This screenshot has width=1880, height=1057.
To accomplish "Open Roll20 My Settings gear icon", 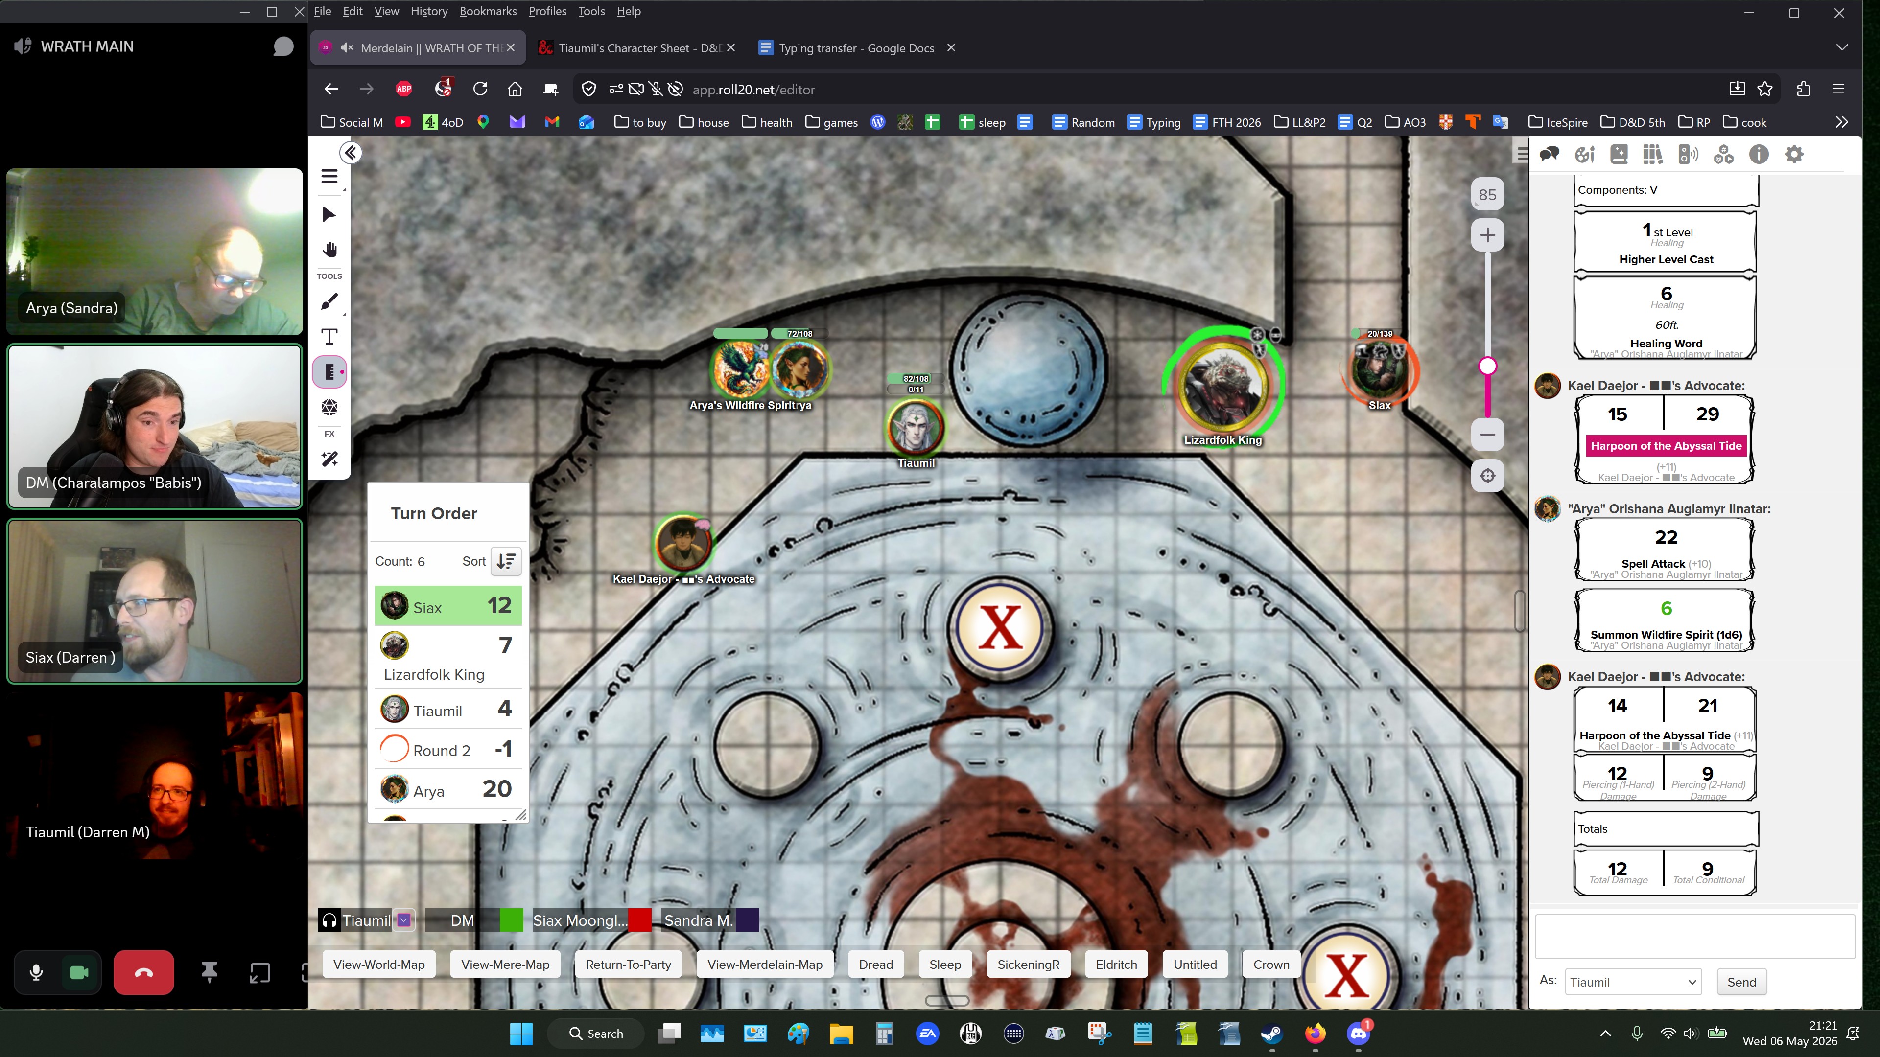I will 1794,155.
